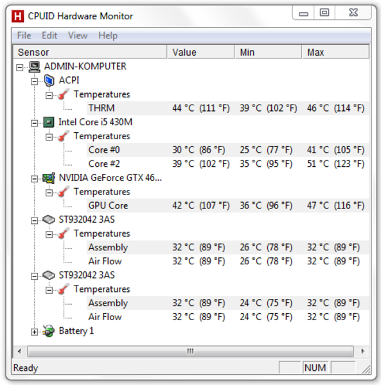Collapse the Intel Core i5 430M node
The image size is (381, 385).
35,123
